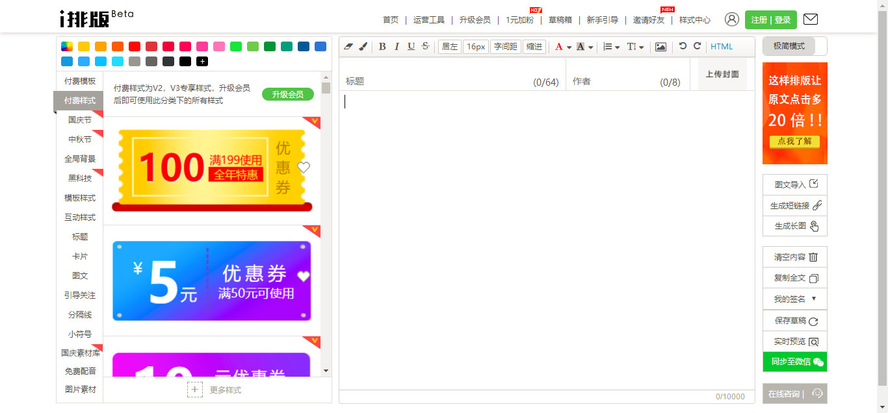This screenshot has width=888, height=413.
Task: Click the green 升级会员 button
Action: coord(287,94)
